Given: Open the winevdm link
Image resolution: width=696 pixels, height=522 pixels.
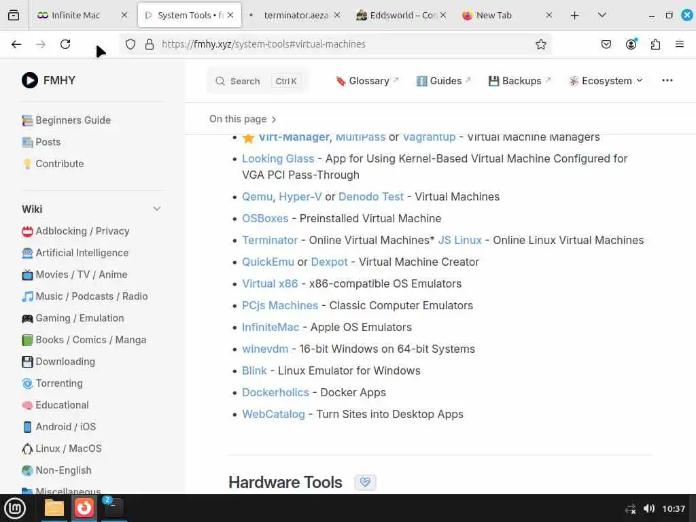Looking at the screenshot, I should tap(265, 349).
